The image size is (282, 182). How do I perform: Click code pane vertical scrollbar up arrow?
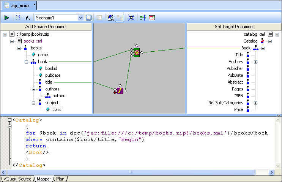[x=278, y=120]
